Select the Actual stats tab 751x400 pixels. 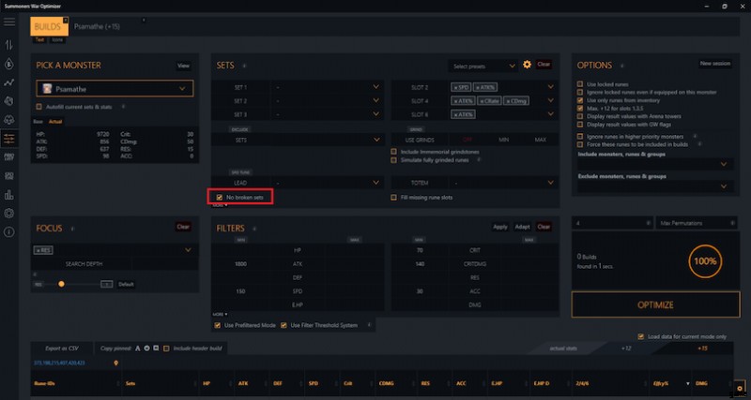(55, 121)
